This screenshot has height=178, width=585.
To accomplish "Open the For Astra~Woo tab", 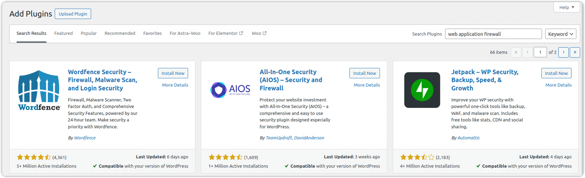I will tap(185, 33).
